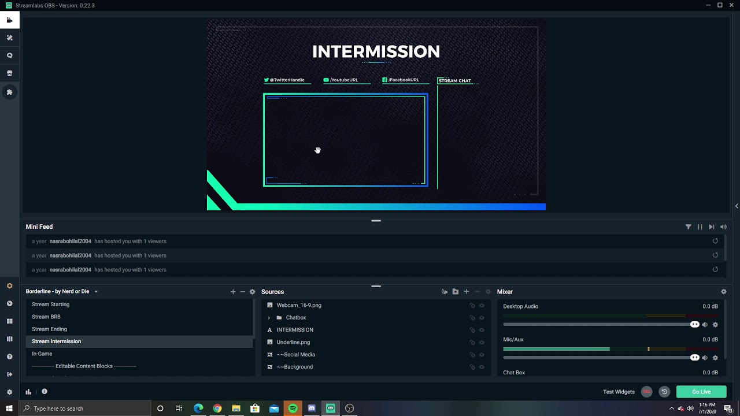Lock the INTERMISSION text source
Screen dimensions: 740x416
coord(472,330)
